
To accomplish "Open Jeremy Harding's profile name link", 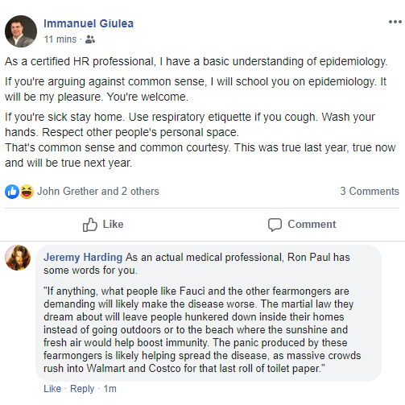I will pyautogui.click(x=83, y=257).
